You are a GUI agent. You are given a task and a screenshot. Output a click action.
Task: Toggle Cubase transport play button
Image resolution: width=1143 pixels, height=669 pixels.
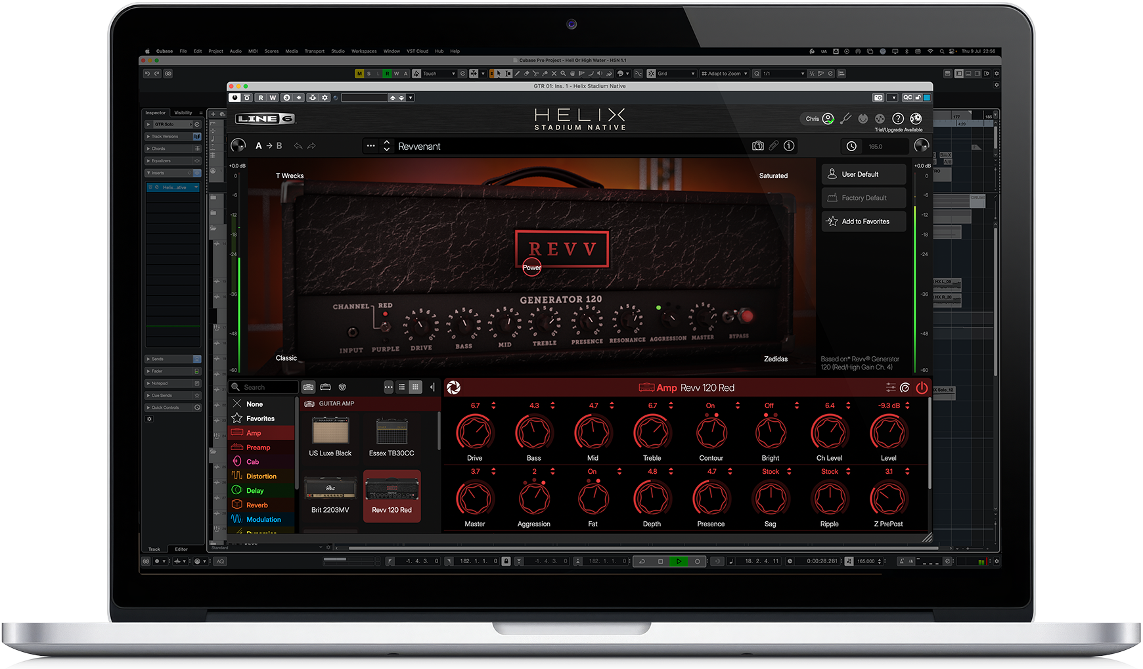pyautogui.click(x=679, y=561)
